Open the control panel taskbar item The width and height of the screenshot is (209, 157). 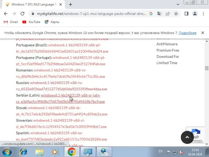[88, 152]
